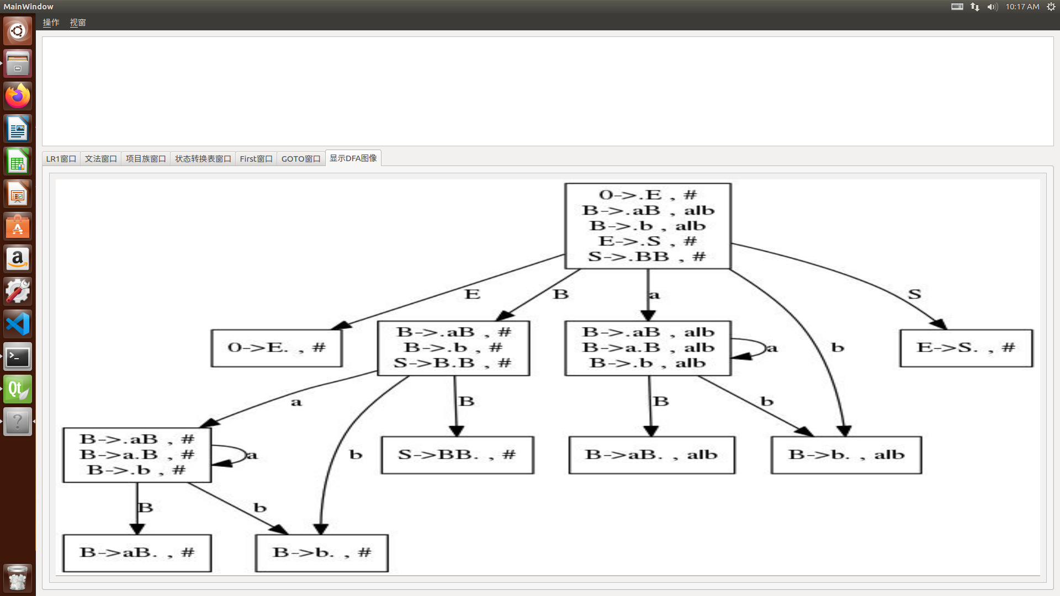Open the 状态转换表窗口 tab
This screenshot has width=1060, height=596.
pyautogui.click(x=203, y=159)
